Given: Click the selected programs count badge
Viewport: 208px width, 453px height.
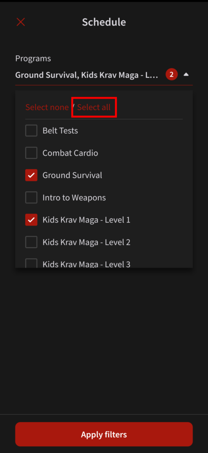Looking at the screenshot, I should point(172,74).
